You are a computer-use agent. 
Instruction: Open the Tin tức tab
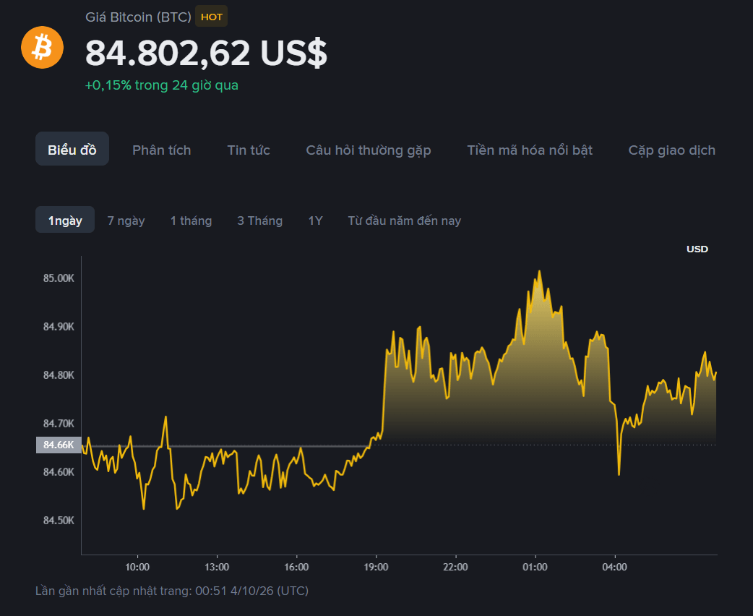click(x=249, y=150)
